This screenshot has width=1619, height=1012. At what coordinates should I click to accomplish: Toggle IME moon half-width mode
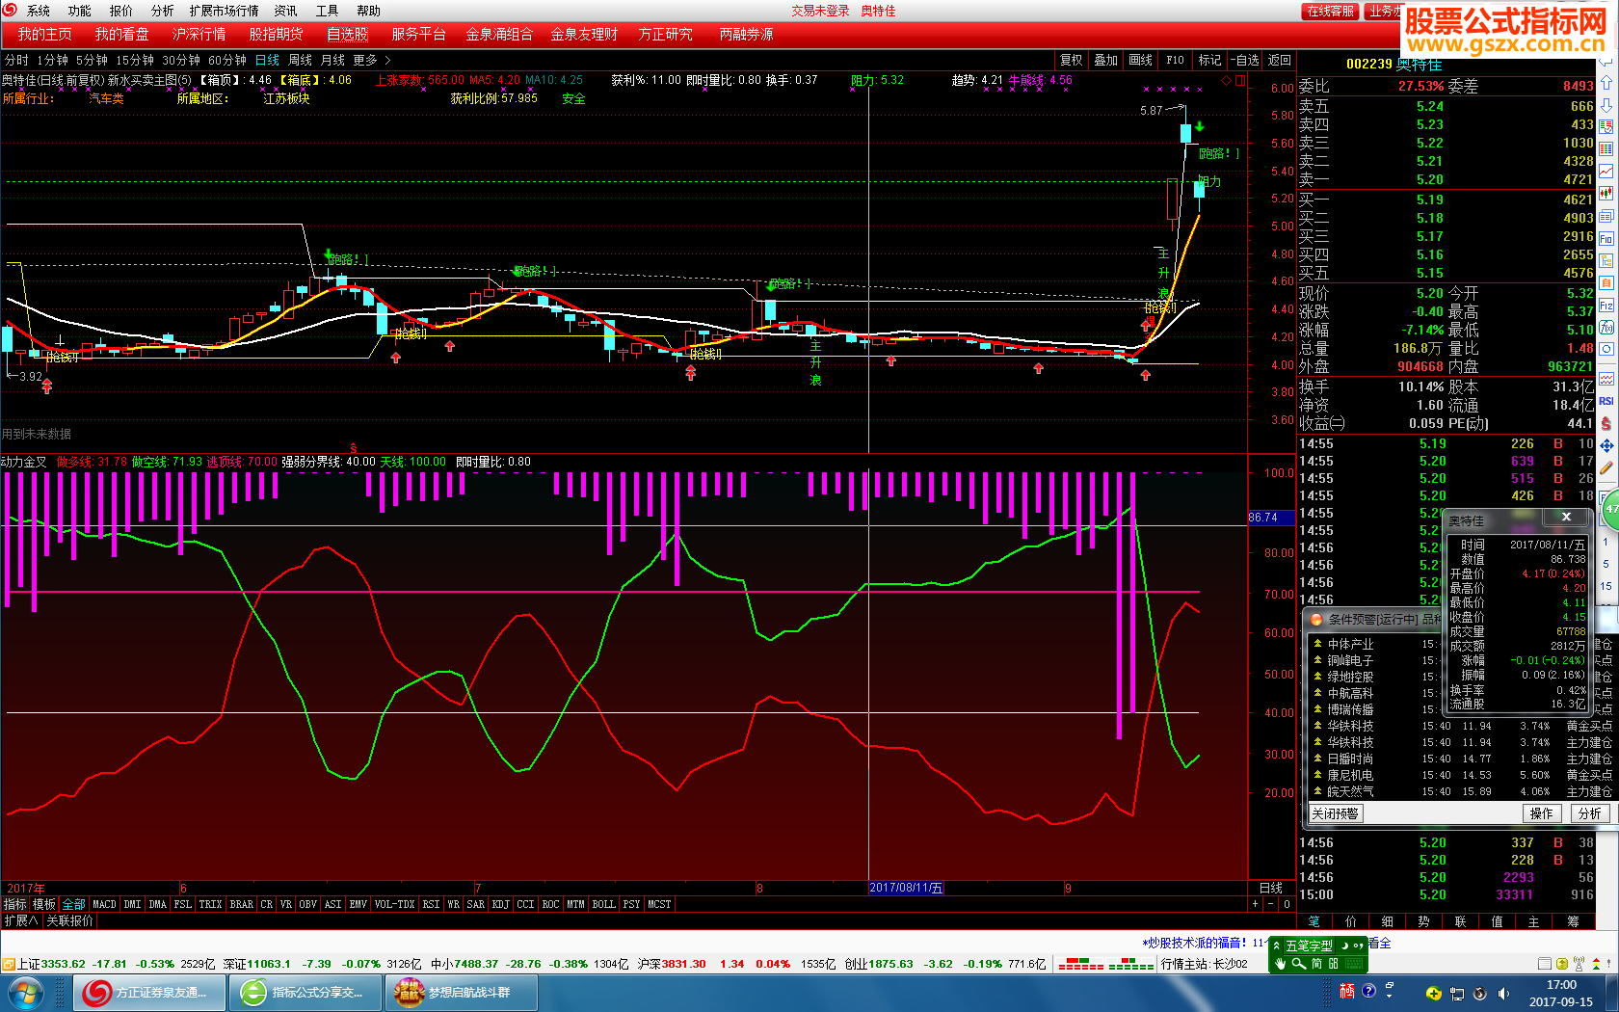click(1346, 945)
